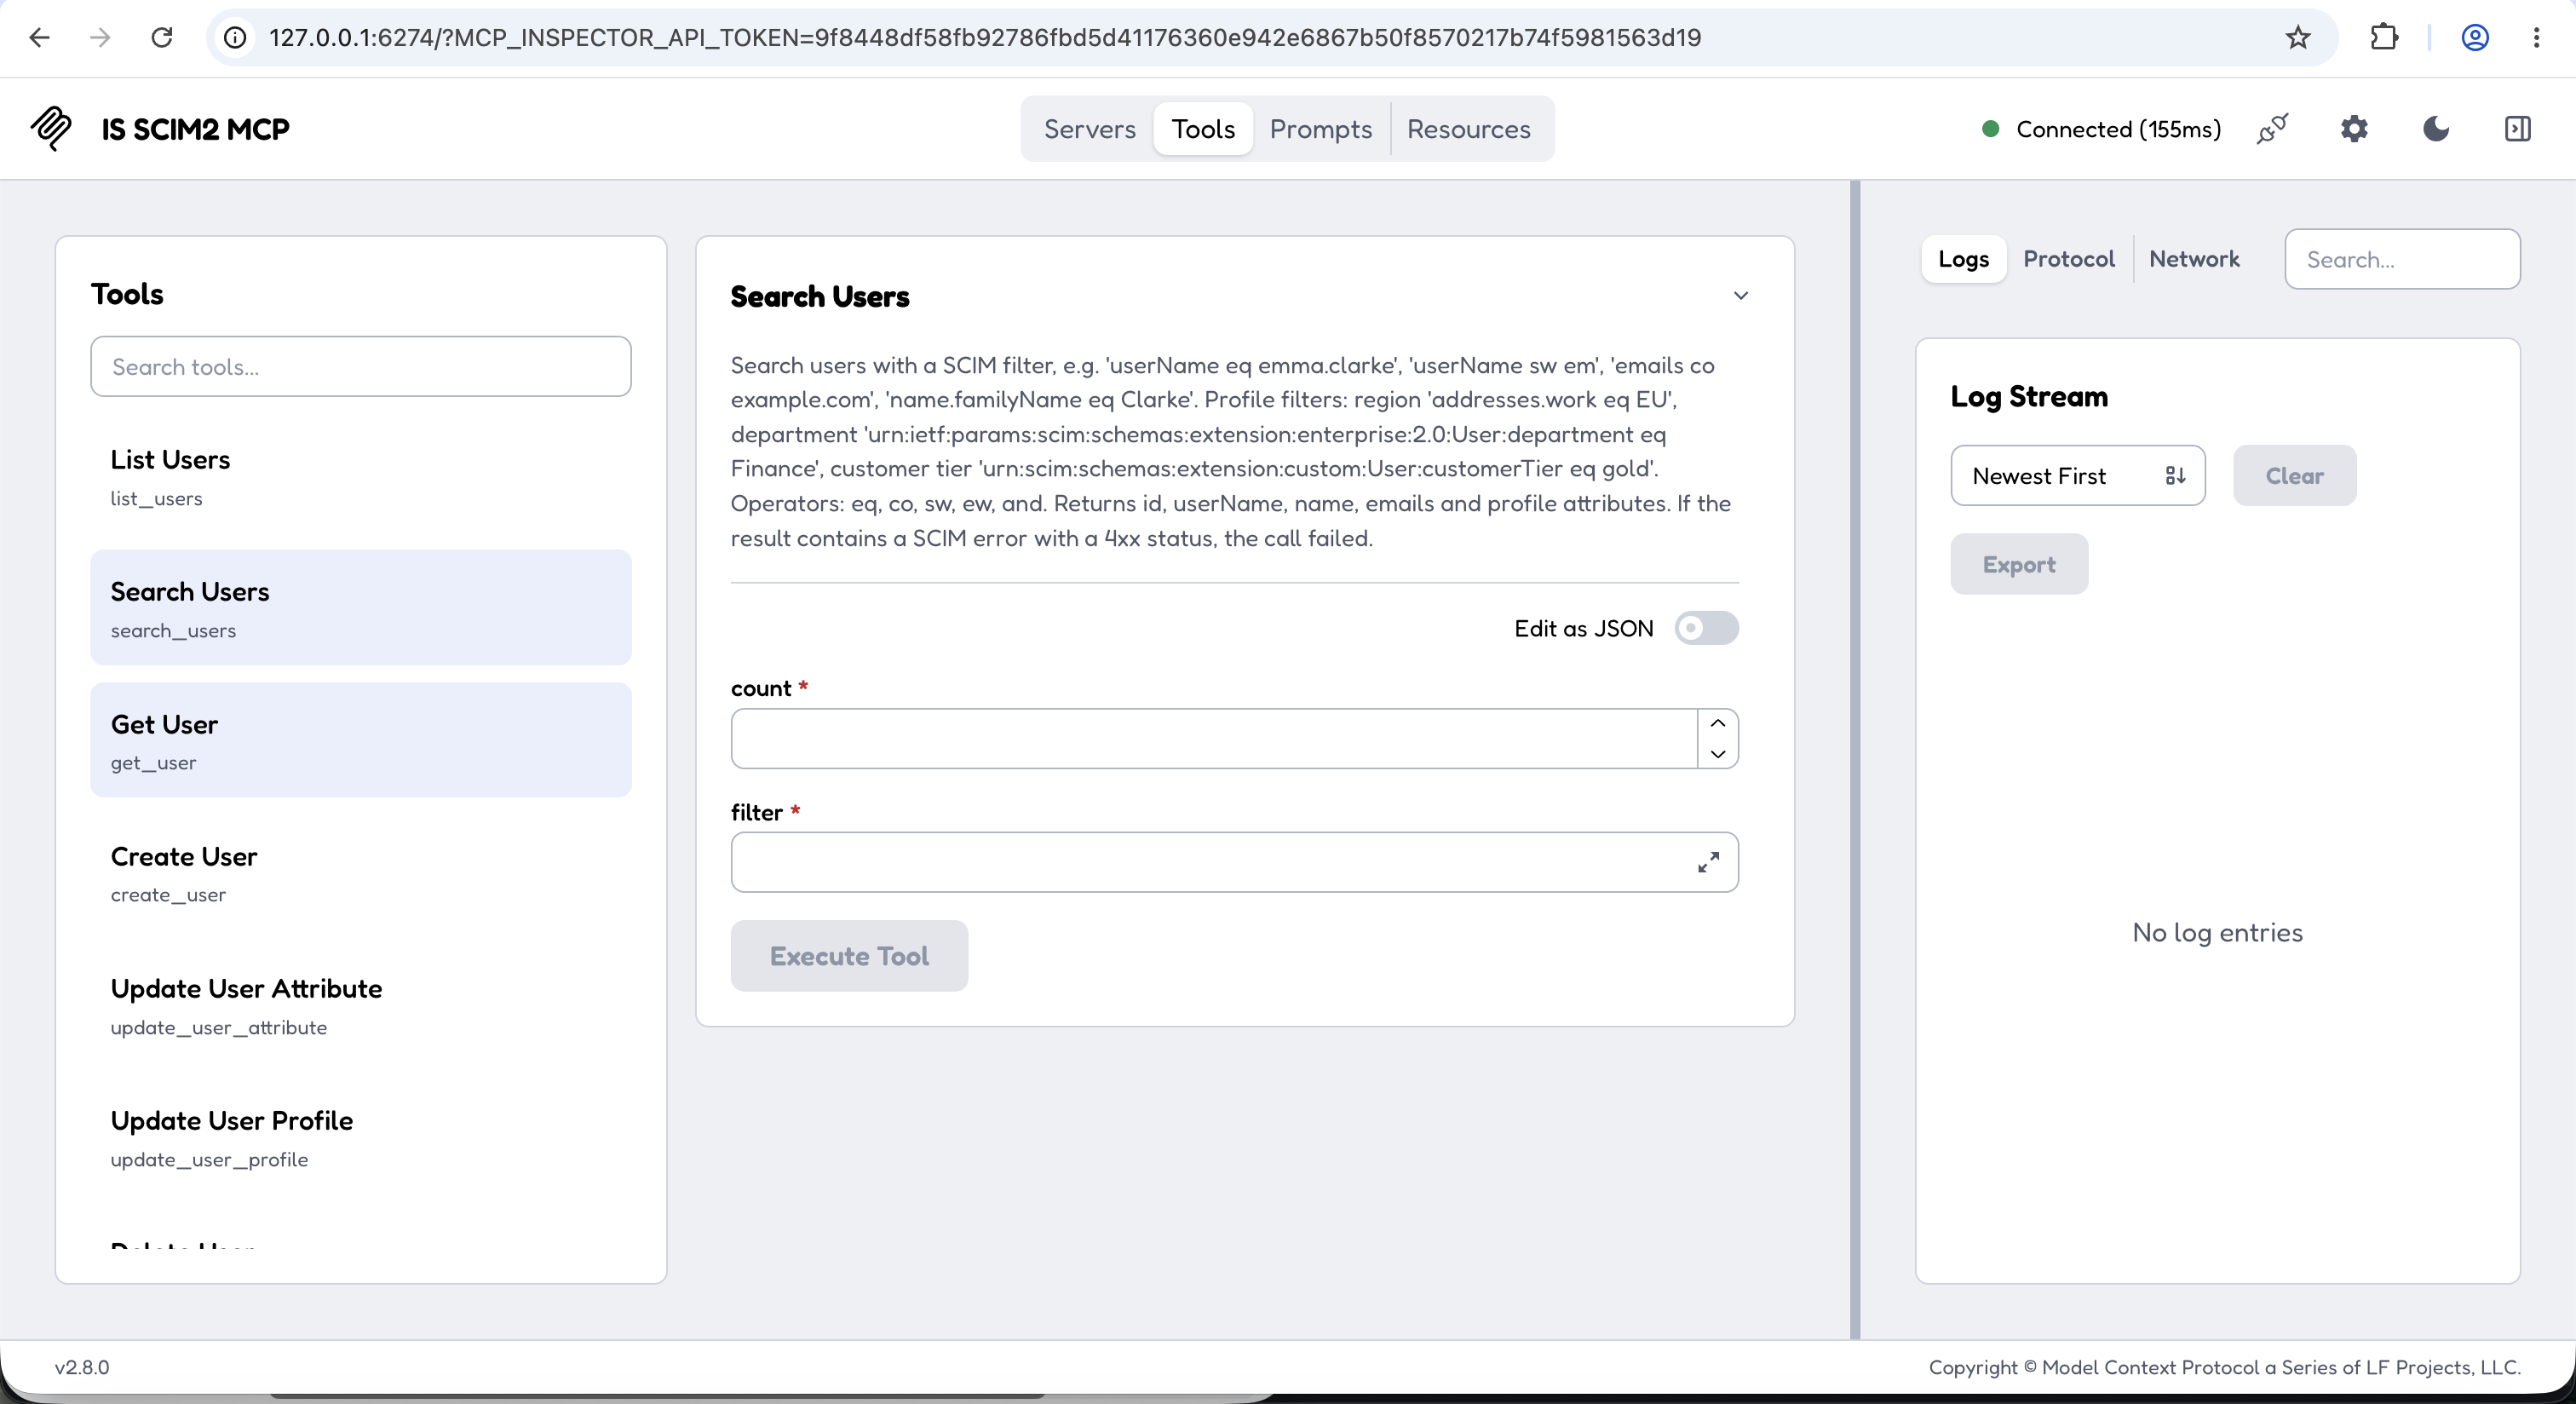Open the Newest First sort dropdown
This screenshot has width=2576, height=1404.
click(2078, 476)
